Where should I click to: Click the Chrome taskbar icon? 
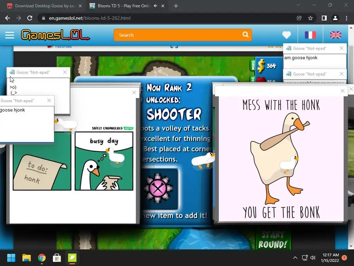click(42, 258)
